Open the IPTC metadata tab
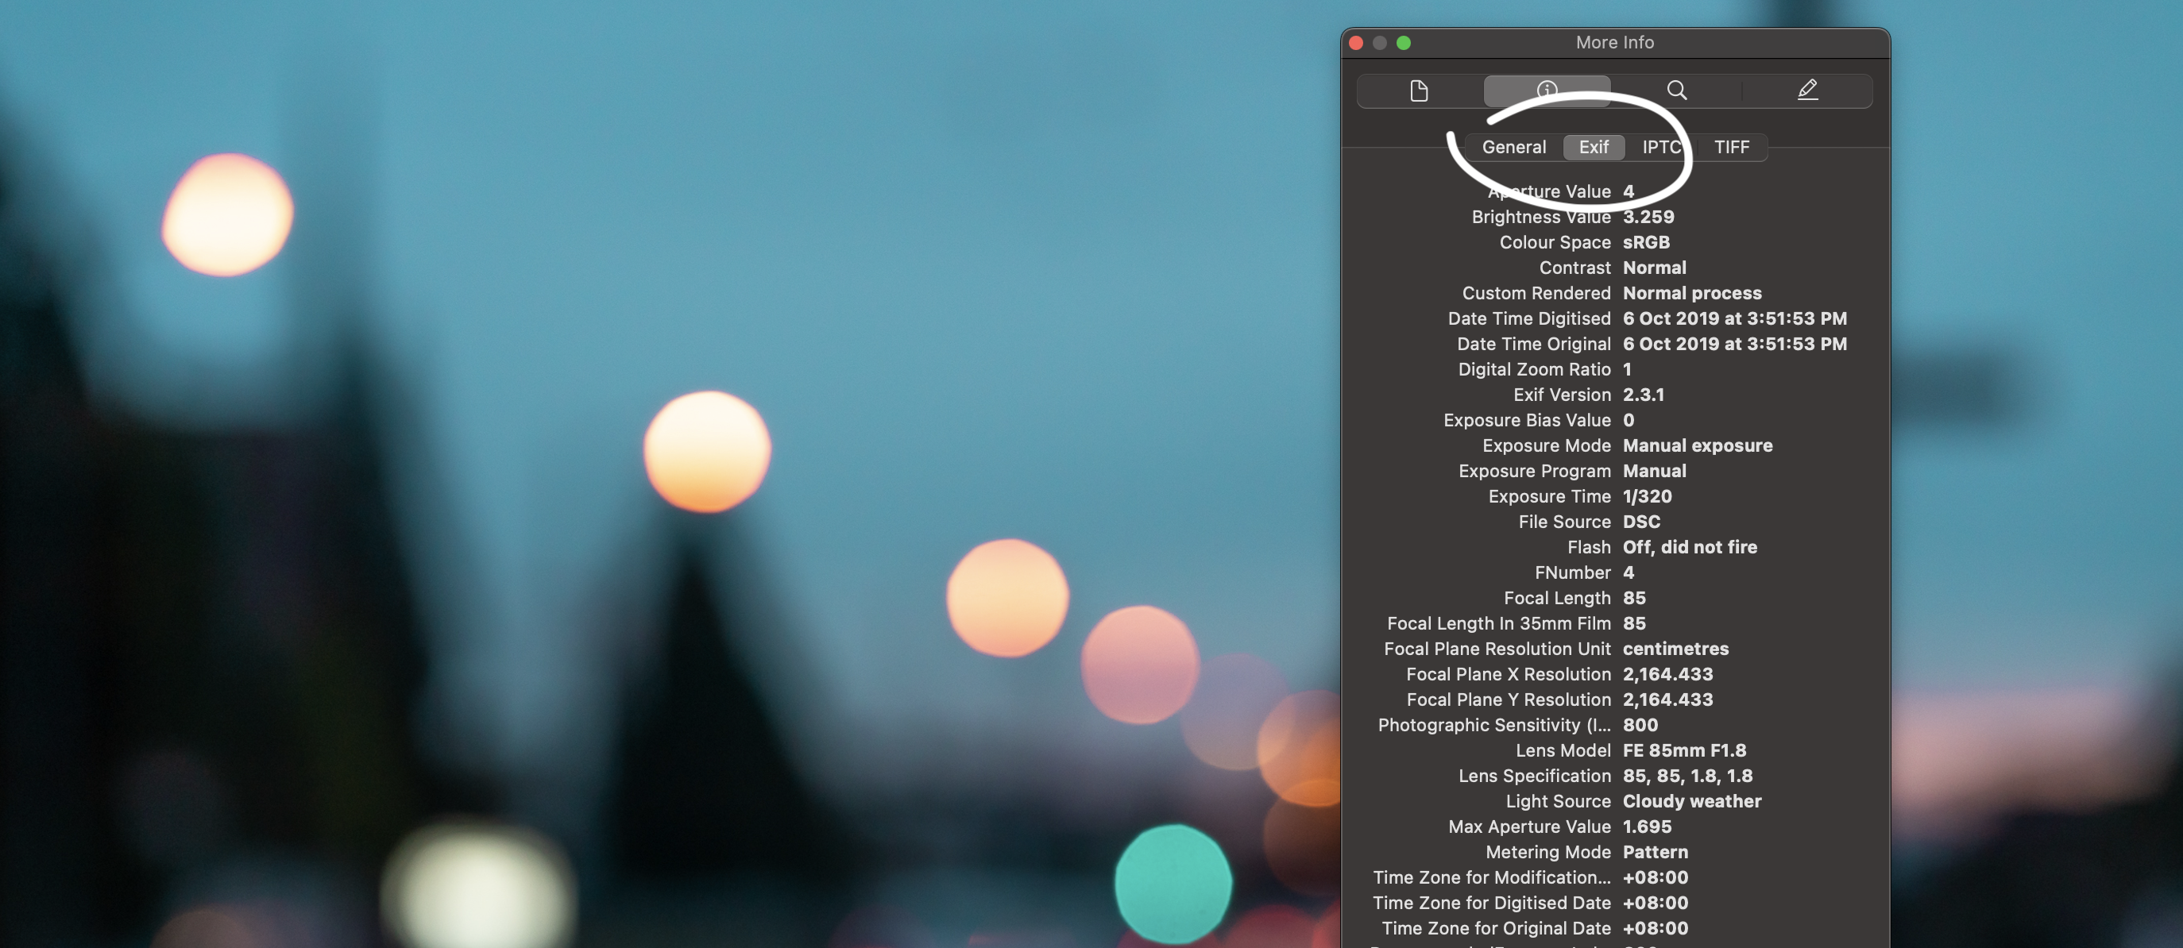The height and width of the screenshot is (948, 2183). point(1661,147)
